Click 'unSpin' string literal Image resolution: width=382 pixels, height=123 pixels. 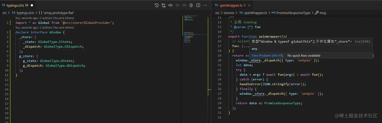310,94
